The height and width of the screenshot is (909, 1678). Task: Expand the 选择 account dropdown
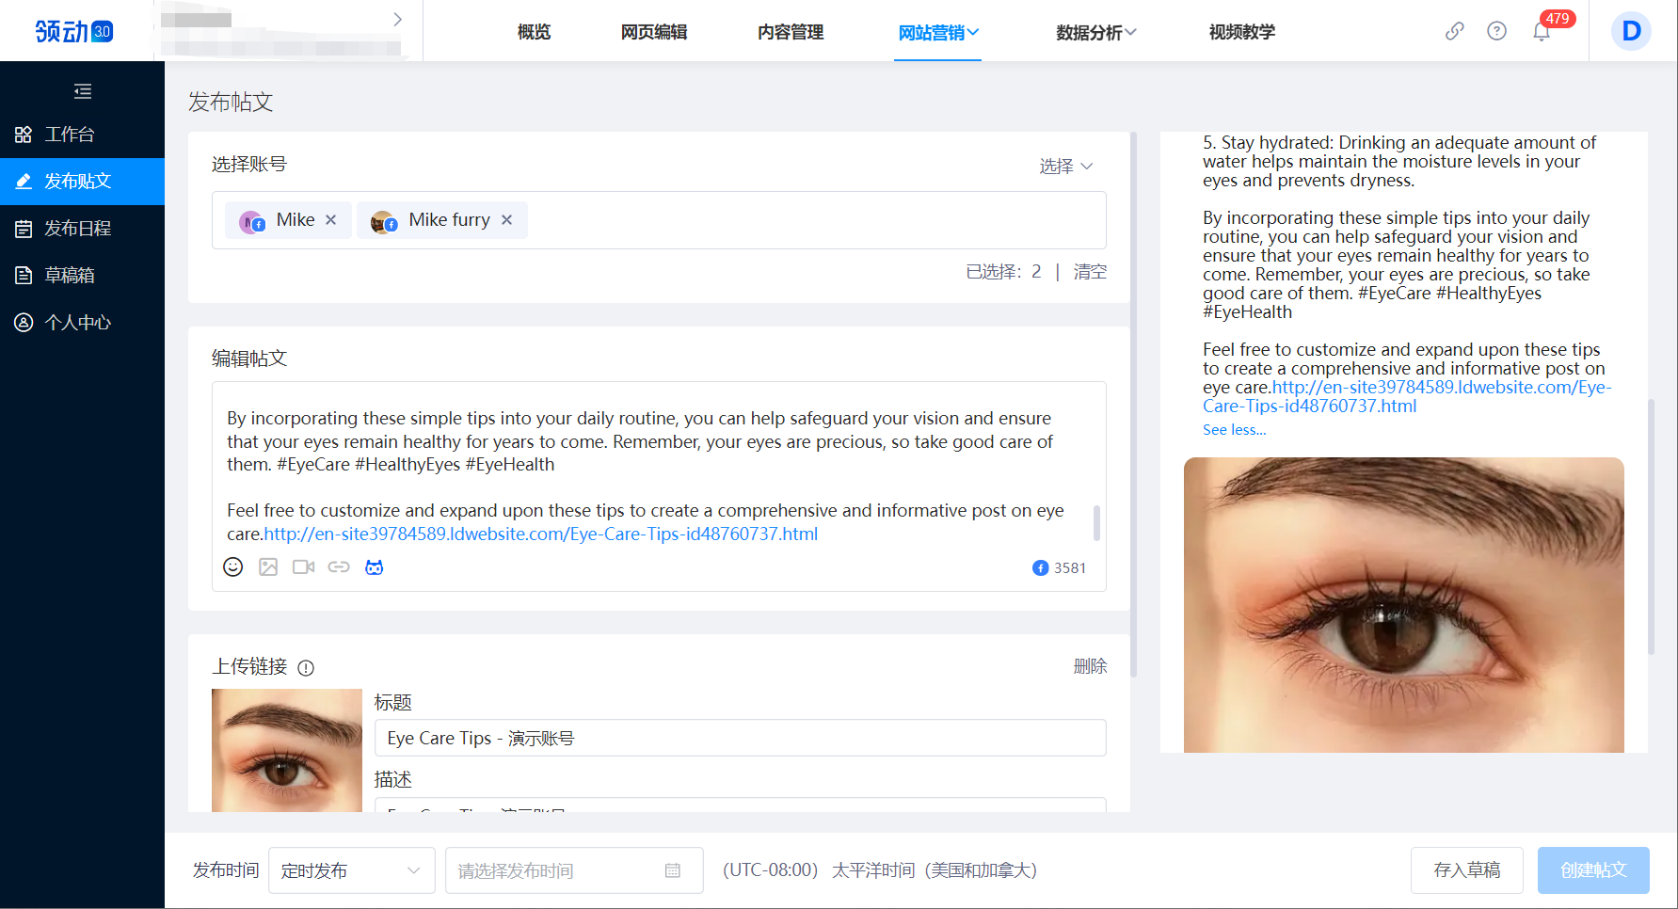pyautogui.click(x=1065, y=166)
